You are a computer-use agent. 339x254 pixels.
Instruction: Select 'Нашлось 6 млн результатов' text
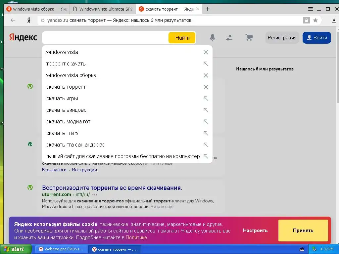pos(265,69)
